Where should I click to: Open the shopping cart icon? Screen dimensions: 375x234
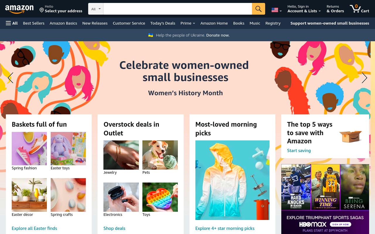coord(359,9)
